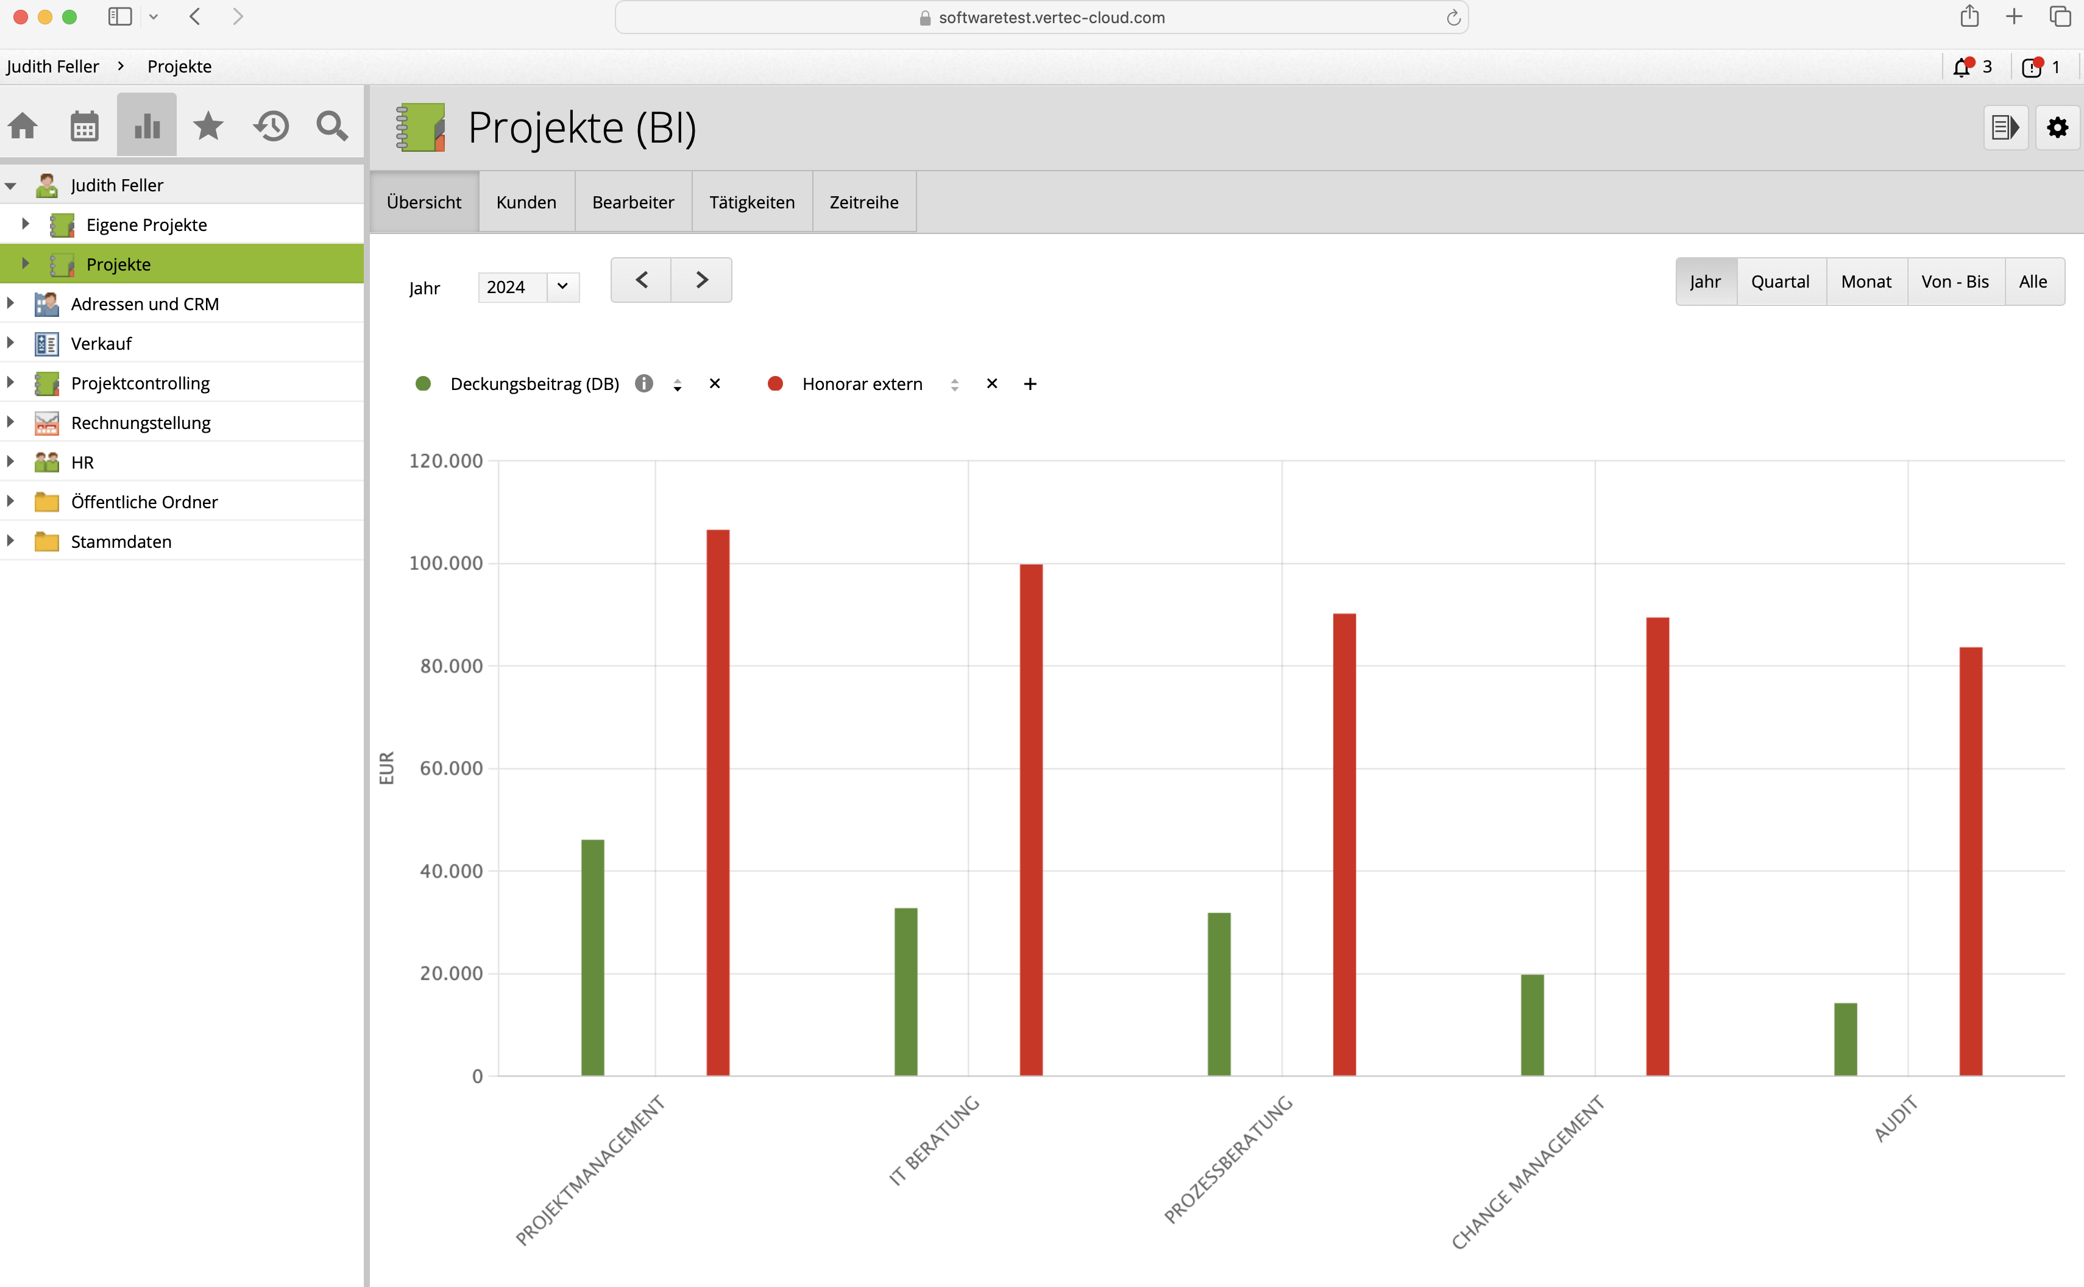Image resolution: width=2084 pixels, height=1287 pixels.
Task: Open the home icon in sidebar toolbar
Action: point(23,126)
